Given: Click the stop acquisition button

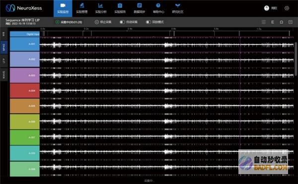Looking at the screenshot, I should pos(103,22).
